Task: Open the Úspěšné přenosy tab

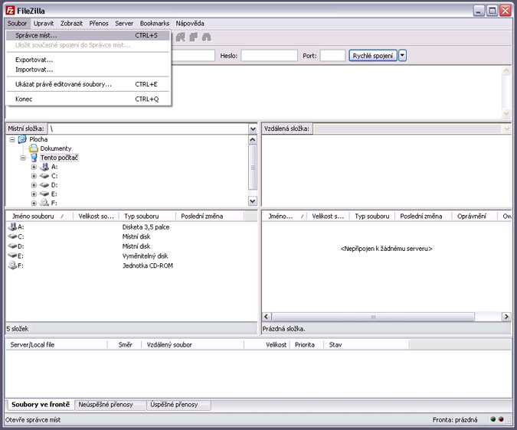Action: coord(174,405)
